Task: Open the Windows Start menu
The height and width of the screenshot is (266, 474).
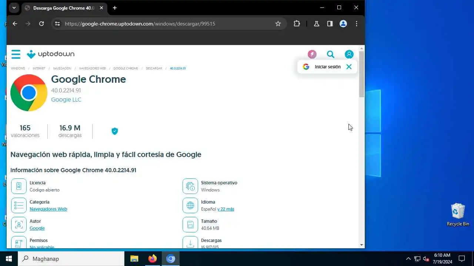Action: coord(9,259)
